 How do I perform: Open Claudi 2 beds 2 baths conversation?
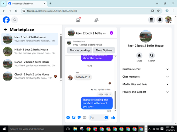click(x=30, y=76)
